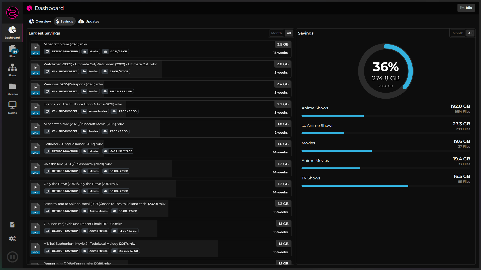The height and width of the screenshot is (270, 481).
Task: Switch to the Overview tab
Action: pyautogui.click(x=40, y=21)
